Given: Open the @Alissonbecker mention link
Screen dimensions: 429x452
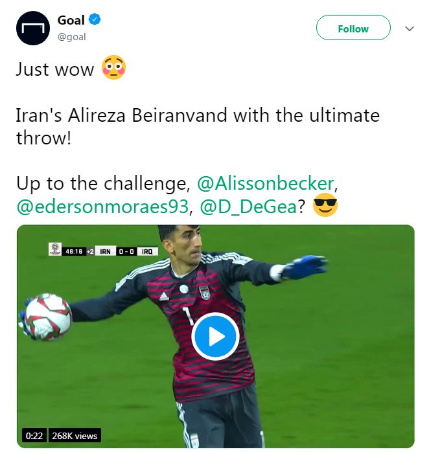Looking at the screenshot, I should (x=266, y=183).
